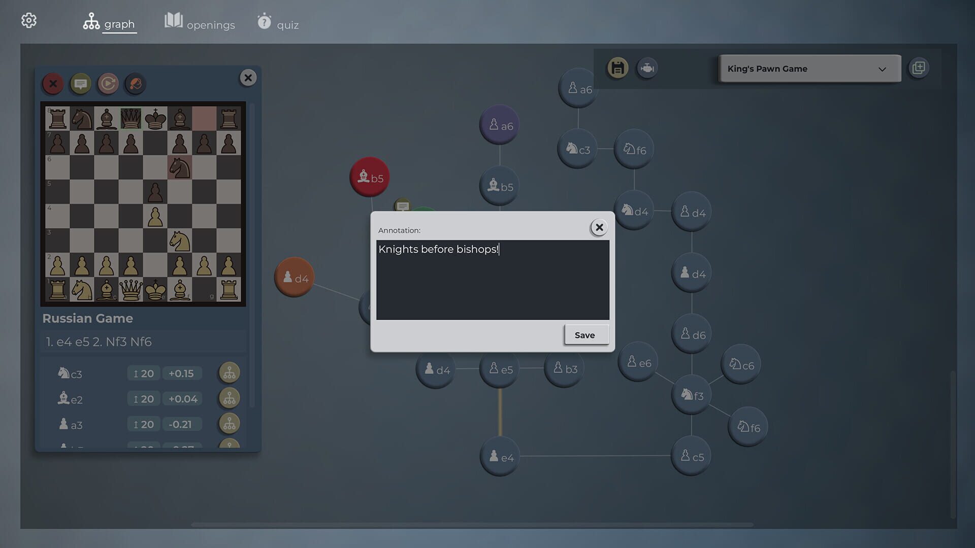
Task: Open the settings gear
Action: point(29,20)
